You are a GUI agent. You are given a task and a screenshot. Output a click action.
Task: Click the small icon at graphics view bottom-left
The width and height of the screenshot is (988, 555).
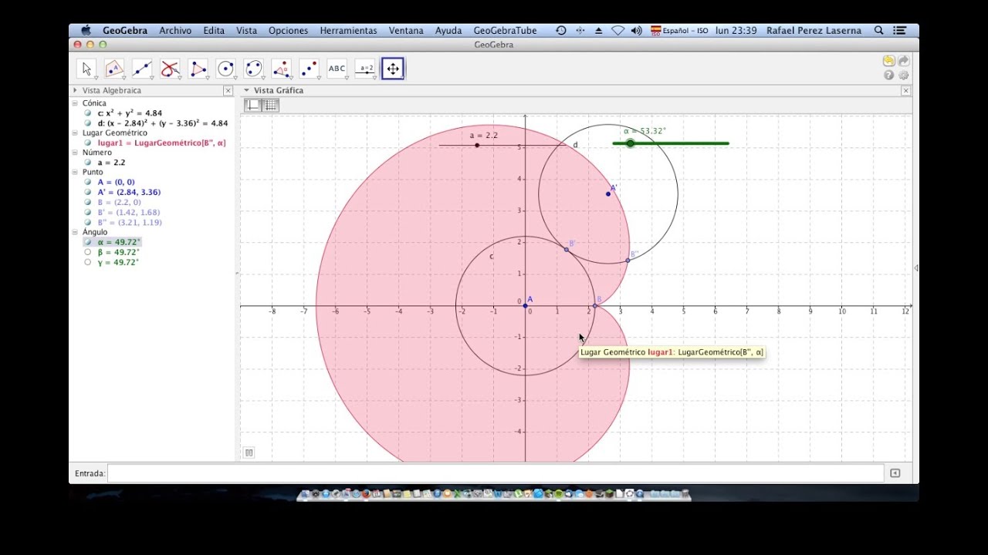tap(249, 452)
